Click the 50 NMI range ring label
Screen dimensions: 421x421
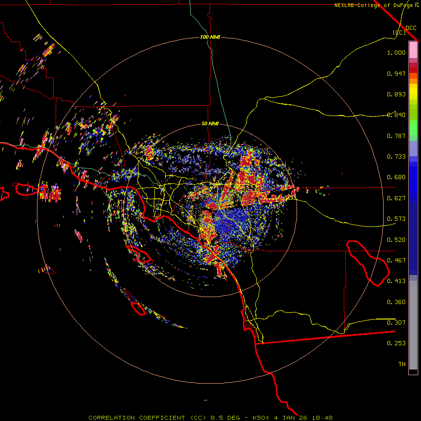pos(210,123)
